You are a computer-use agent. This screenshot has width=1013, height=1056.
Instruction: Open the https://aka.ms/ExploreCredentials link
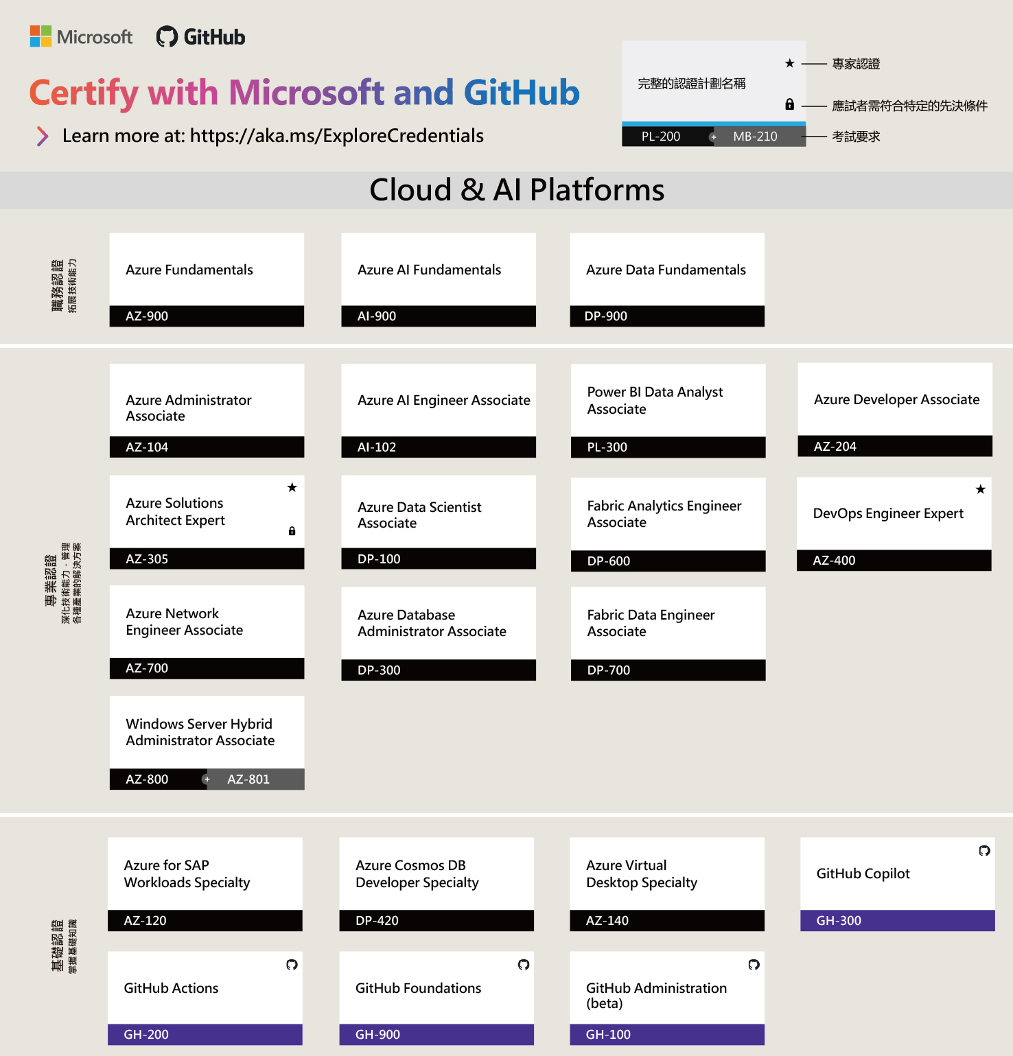click(x=336, y=136)
